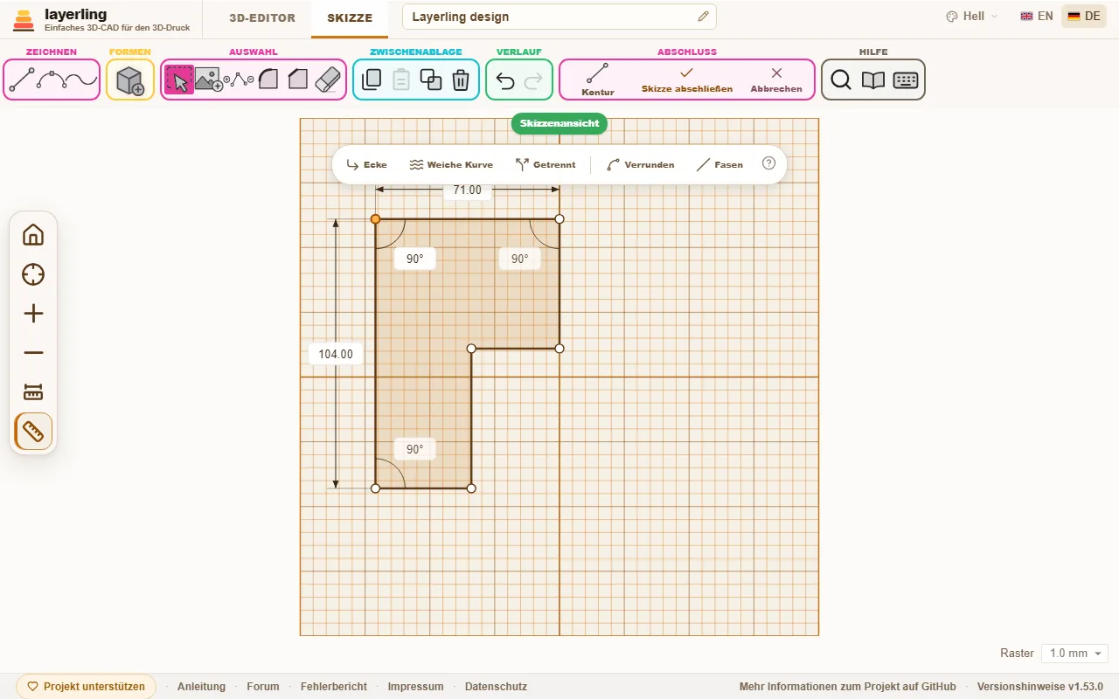Open the Projekt unterstützen button
Viewport: 1119px width, 699px height.
click(86, 687)
